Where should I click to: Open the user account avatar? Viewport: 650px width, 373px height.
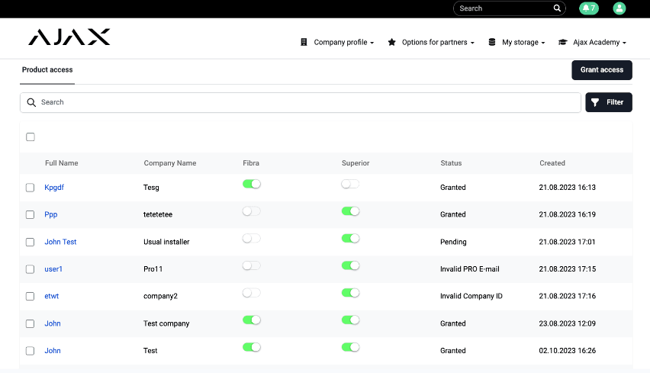point(619,8)
